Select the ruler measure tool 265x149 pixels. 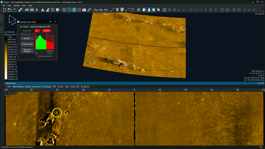click(x=89, y=10)
